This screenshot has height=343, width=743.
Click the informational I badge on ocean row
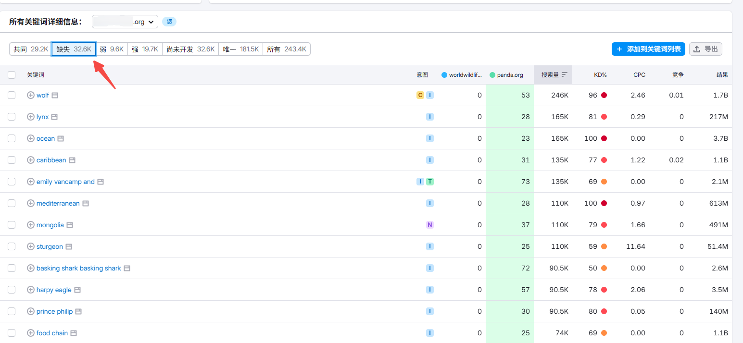(429, 138)
